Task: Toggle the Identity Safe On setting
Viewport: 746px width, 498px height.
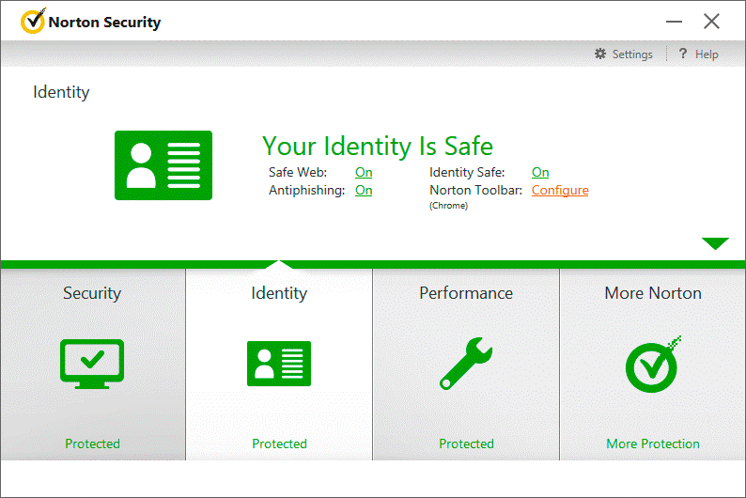Action: pyautogui.click(x=540, y=173)
